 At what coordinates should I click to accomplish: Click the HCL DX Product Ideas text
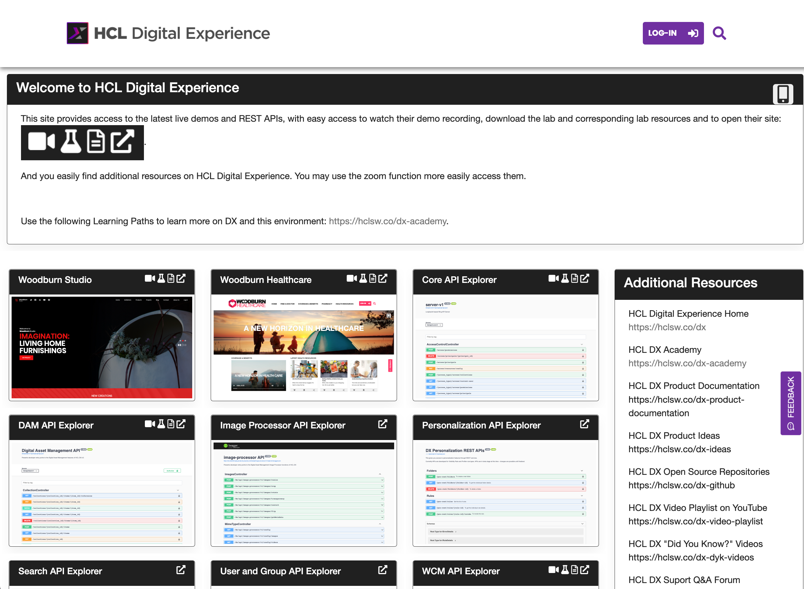[x=674, y=436]
